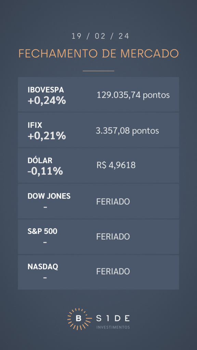This screenshot has width=197, height=350.
Task: Click the S1DE Investimentos logo text
Action: (x=113, y=321)
